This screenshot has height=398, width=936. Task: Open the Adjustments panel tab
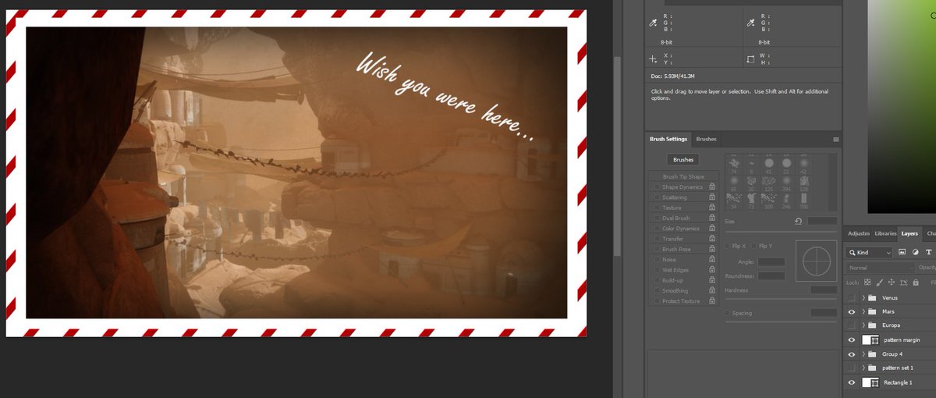[x=858, y=233]
